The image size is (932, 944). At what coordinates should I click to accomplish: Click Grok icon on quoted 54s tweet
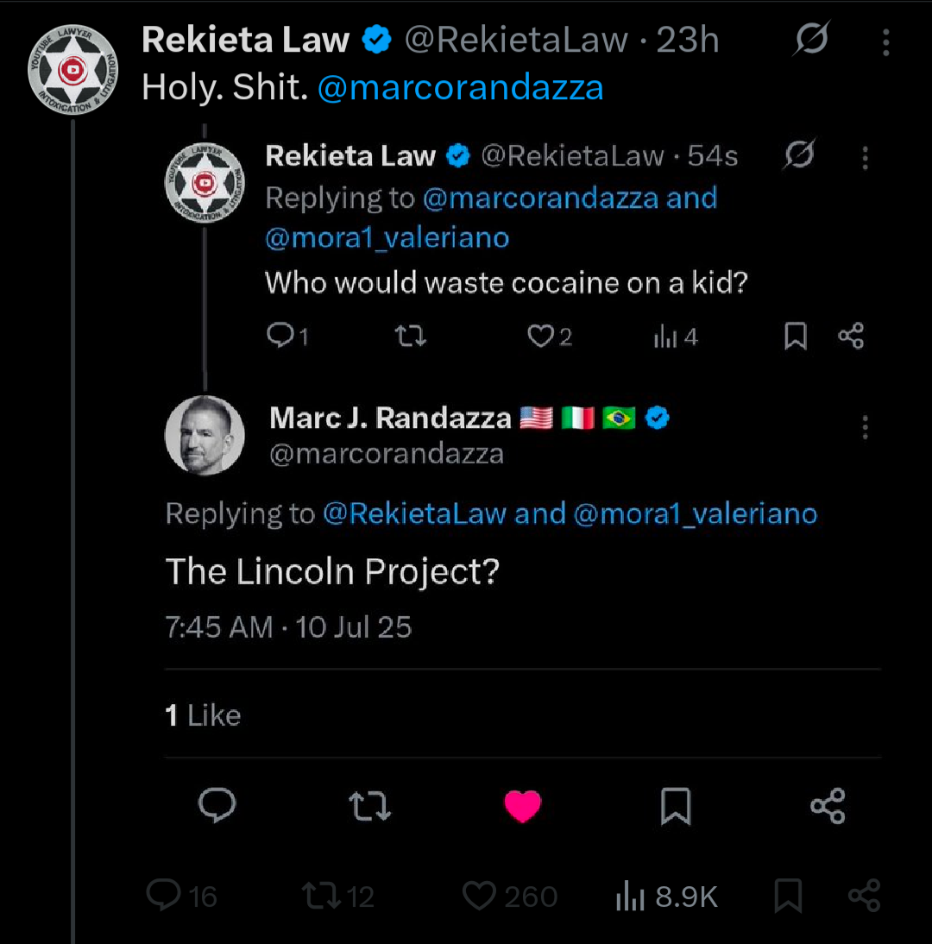(x=800, y=154)
